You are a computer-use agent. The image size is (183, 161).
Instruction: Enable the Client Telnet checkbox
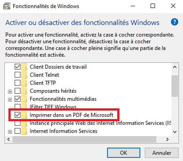click(17, 75)
